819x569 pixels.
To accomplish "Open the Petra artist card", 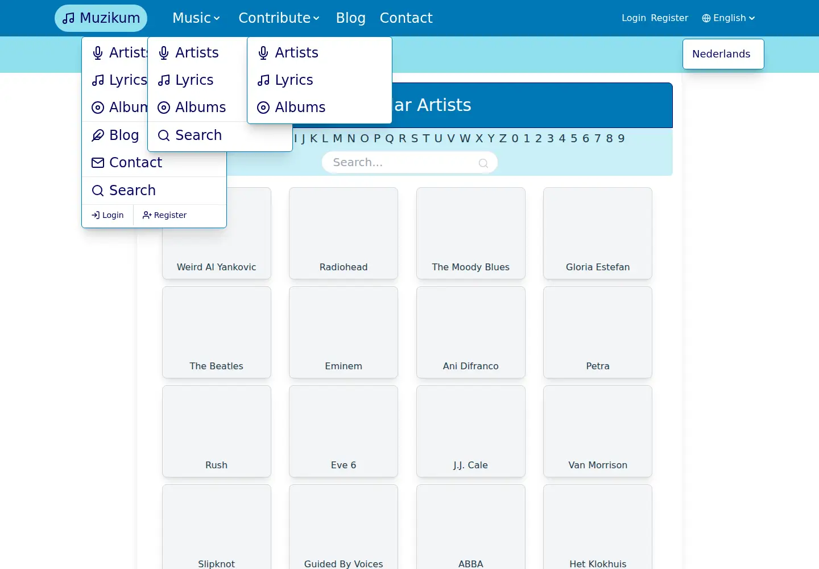I will (598, 332).
